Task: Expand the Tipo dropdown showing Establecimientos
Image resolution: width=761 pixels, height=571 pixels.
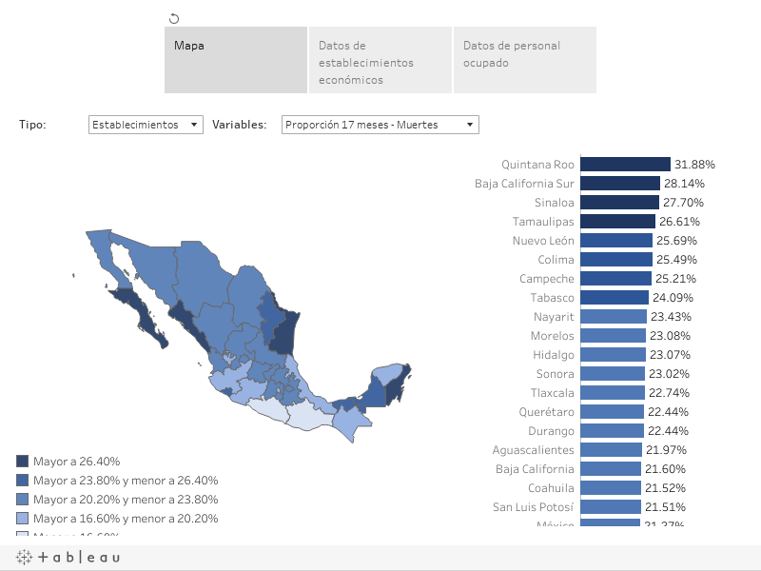Action: tap(145, 125)
